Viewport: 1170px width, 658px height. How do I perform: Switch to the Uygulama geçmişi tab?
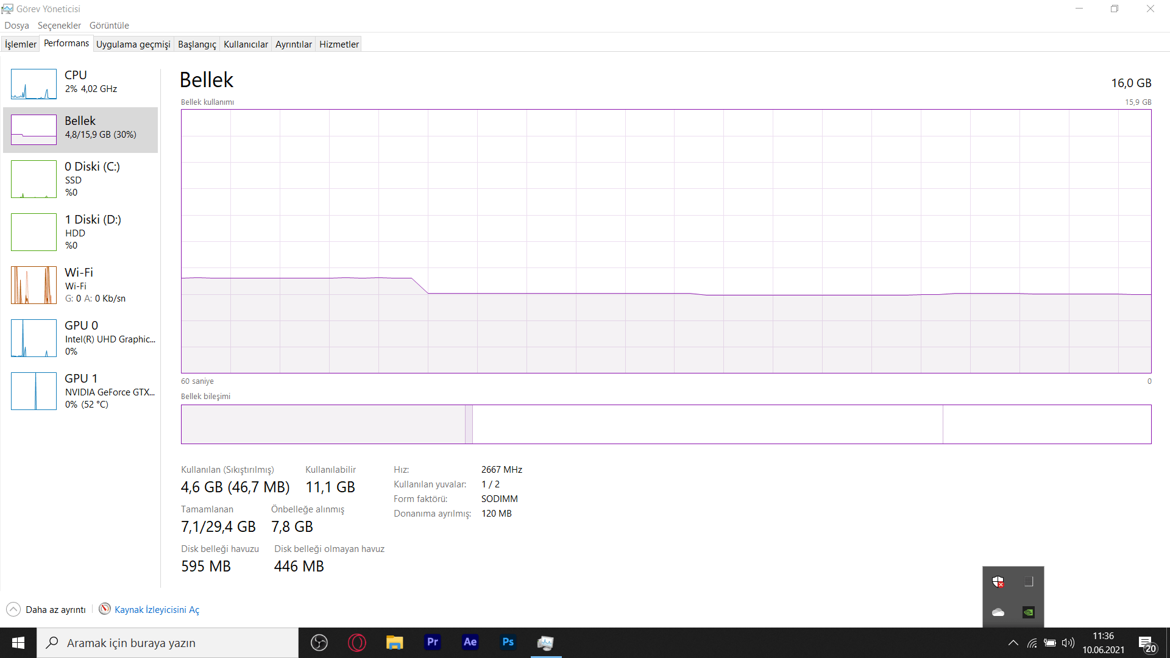point(133,44)
